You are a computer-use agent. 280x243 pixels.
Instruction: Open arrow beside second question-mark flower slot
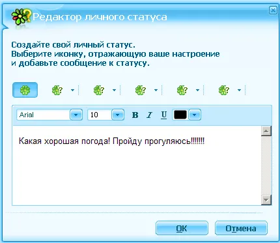(114, 90)
